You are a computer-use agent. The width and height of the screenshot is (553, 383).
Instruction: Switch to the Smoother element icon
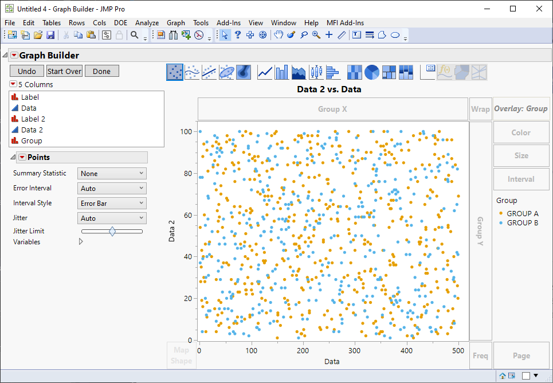click(192, 71)
